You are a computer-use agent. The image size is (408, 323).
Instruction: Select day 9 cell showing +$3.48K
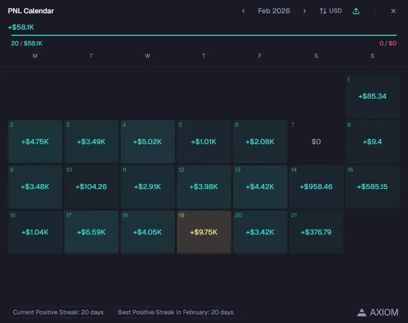(35, 187)
